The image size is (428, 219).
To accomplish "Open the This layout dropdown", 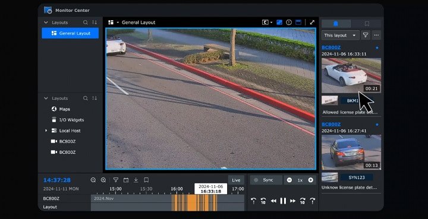I will tap(340, 35).
